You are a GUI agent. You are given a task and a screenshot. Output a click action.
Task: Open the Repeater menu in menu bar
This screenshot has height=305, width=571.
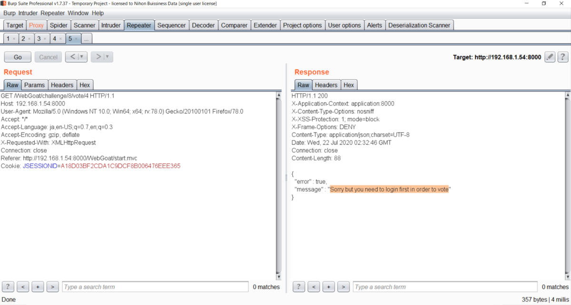(53, 13)
